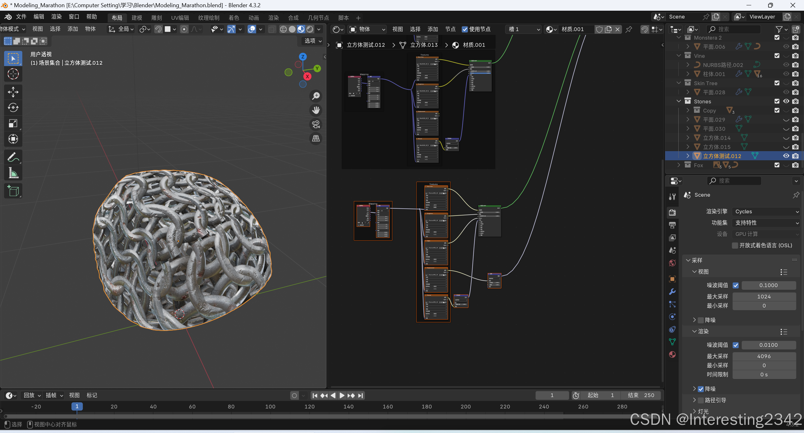Uncheck the 使用节点 checkbox
The width and height of the screenshot is (804, 433).
click(x=465, y=29)
